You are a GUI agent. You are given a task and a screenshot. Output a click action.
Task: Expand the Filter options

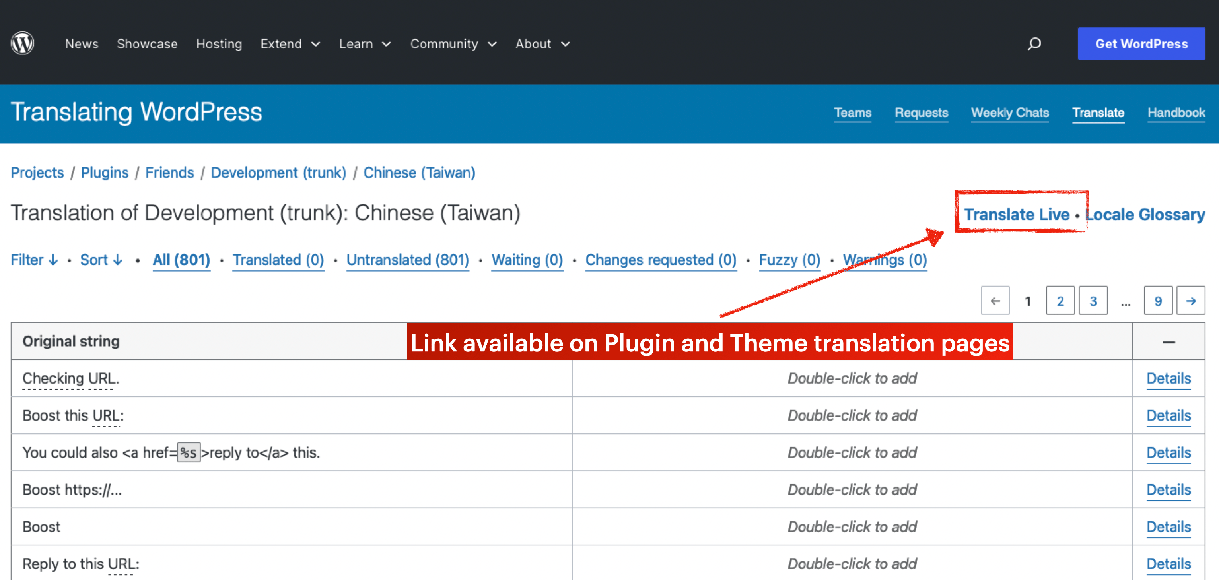[34, 260]
